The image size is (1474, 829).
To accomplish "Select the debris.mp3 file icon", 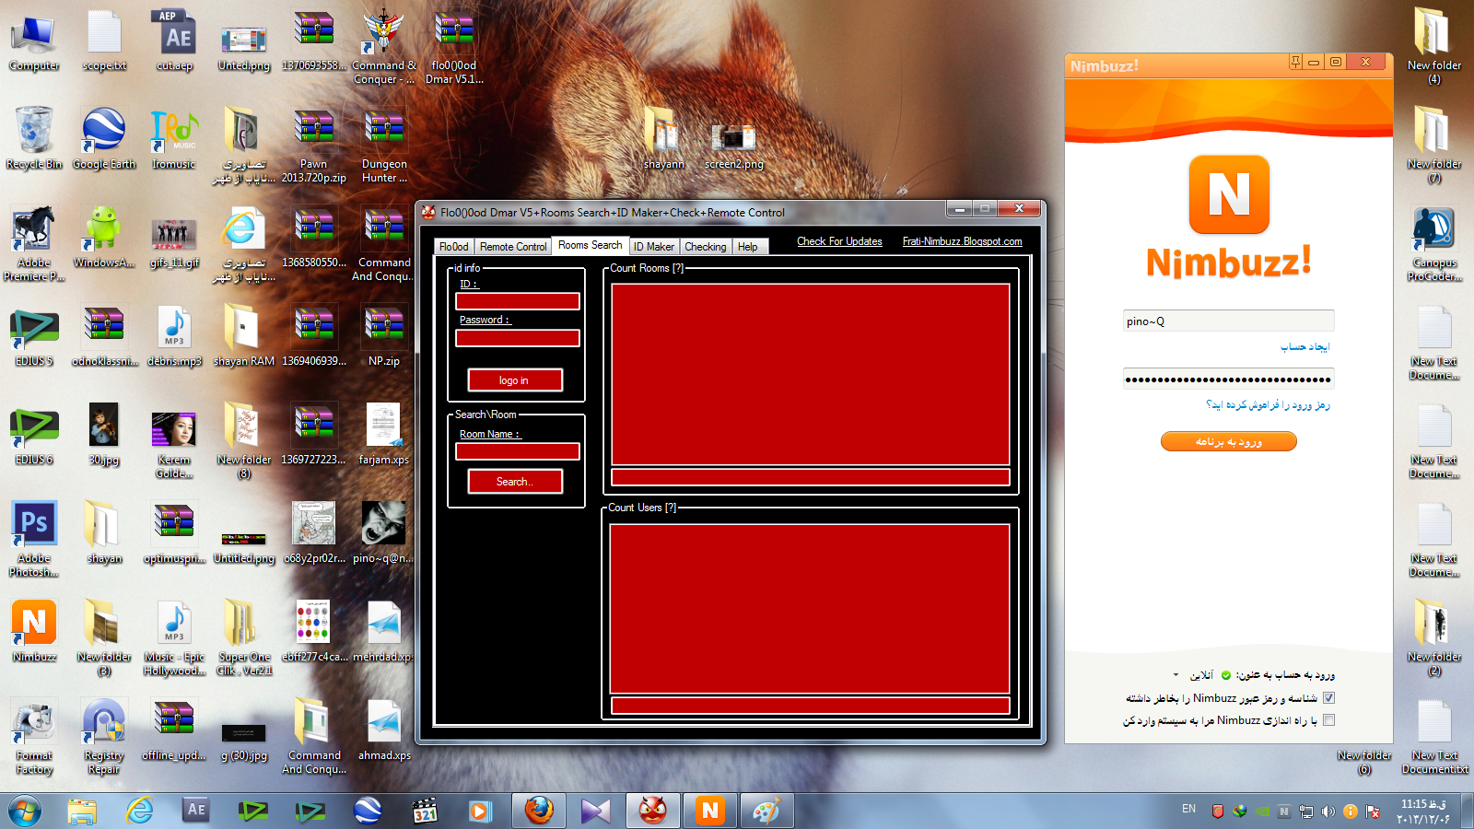I will pyautogui.click(x=174, y=337).
